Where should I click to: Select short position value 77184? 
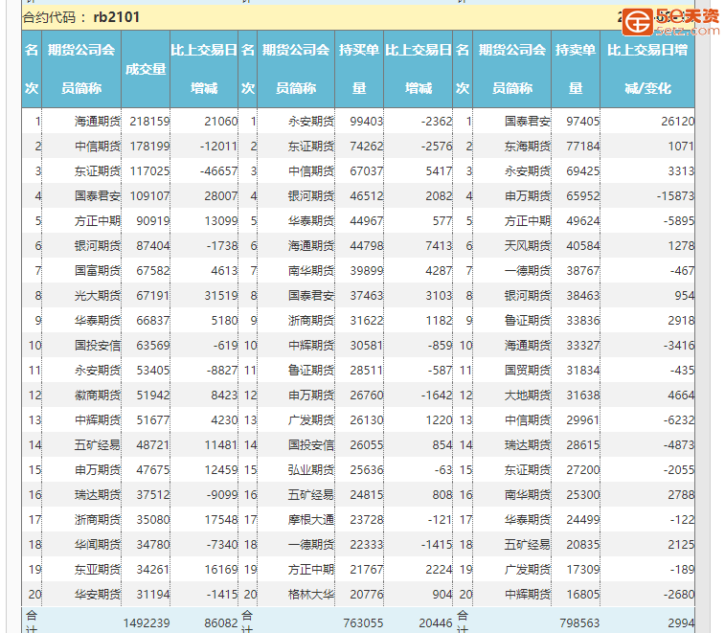coord(583,147)
